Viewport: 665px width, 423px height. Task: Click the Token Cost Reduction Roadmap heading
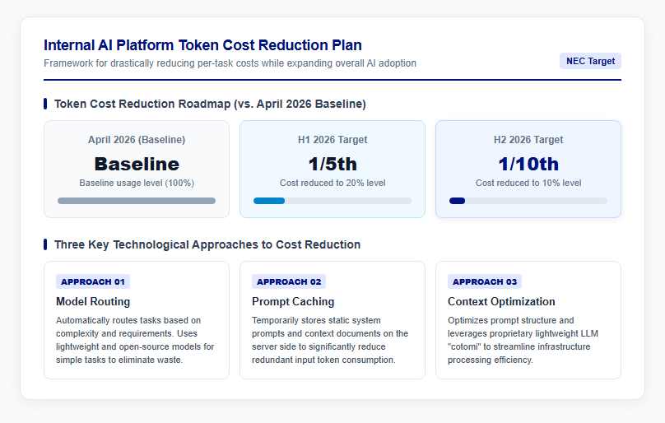[x=210, y=104]
